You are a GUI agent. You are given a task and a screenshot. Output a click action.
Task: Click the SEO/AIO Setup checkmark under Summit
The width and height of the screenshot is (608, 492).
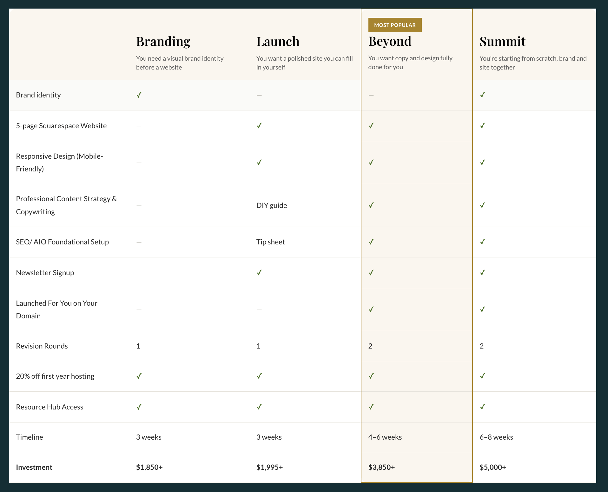click(x=482, y=242)
